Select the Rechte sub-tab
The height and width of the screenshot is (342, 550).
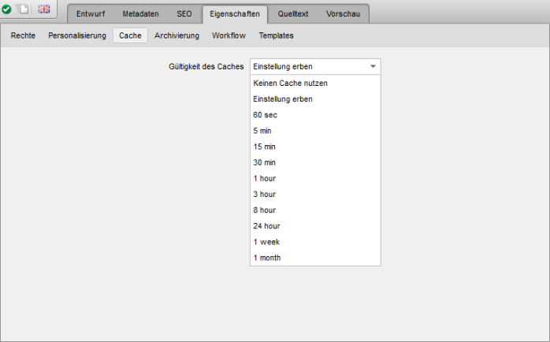point(23,35)
